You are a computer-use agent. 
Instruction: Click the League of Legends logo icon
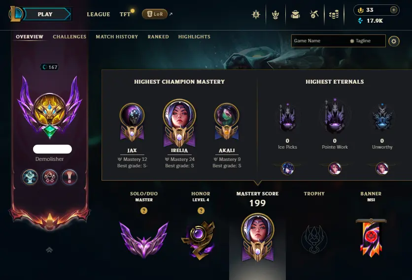[15, 14]
